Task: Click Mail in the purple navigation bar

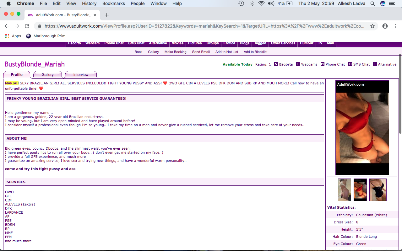Action: pyautogui.click(x=330, y=43)
